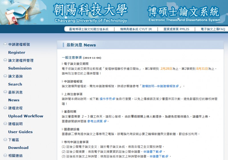The height and width of the screenshot is (160, 228).
Task: Click the triangle marker before 上傳注意事項
Action: pyautogui.click(x=62, y=94)
